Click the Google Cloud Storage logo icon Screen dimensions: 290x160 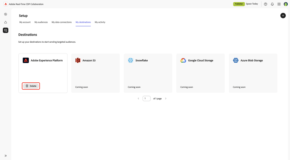183,60
